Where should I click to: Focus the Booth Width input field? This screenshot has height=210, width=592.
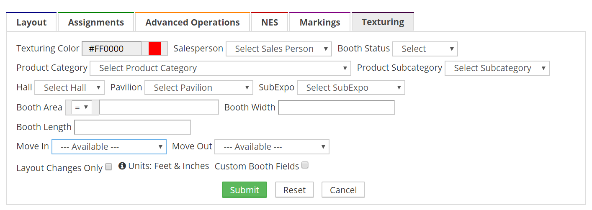point(336,108)
